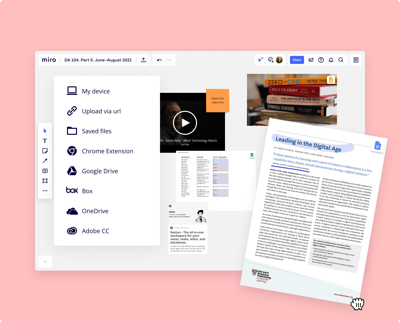Click the Harvard Business Publishing logo

261,276
